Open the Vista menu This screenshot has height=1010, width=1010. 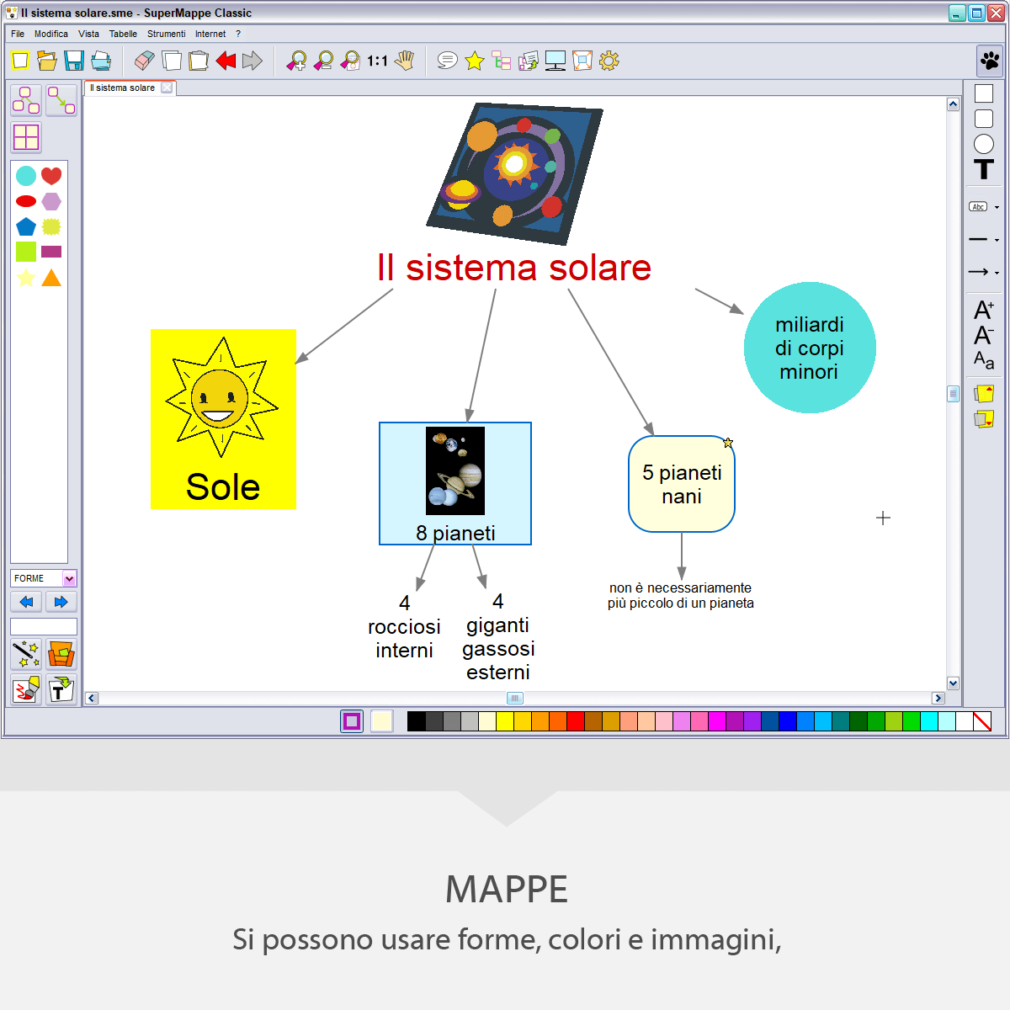tap(88, 34)
